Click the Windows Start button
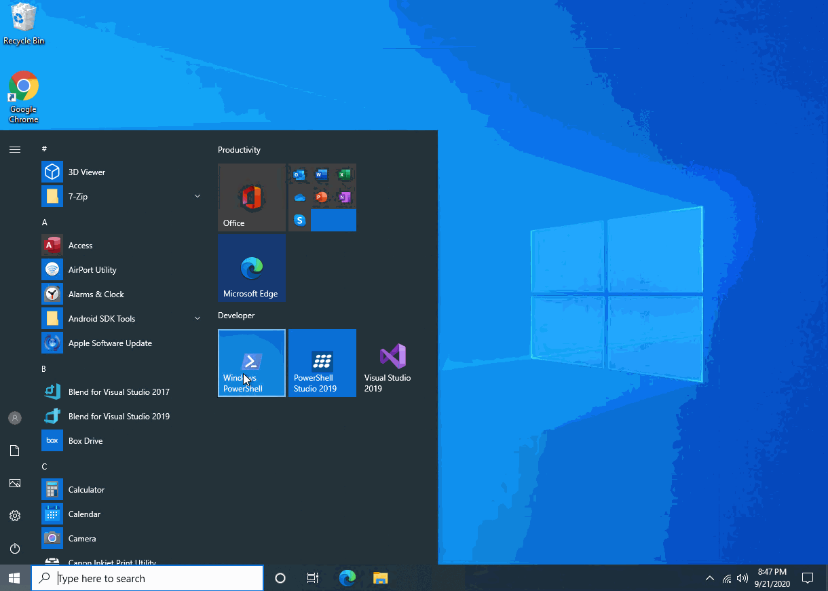The width and height of the screenshot is (828, 591). 15,578
